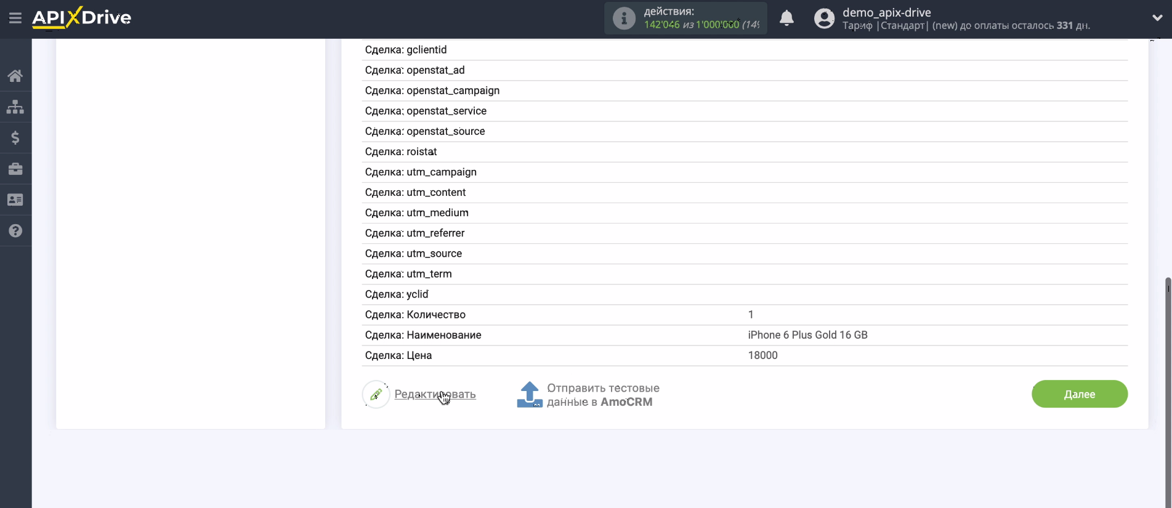Click the Сделка: Количество label
The height and width of the screenshot is (508, 1172).
click(x=415, y=315)
